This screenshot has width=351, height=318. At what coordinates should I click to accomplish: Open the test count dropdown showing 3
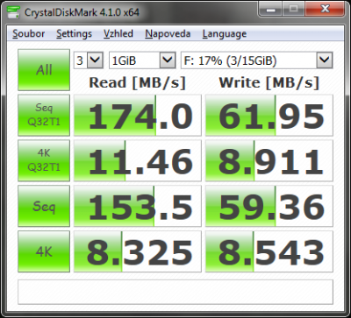click(88, 60)
